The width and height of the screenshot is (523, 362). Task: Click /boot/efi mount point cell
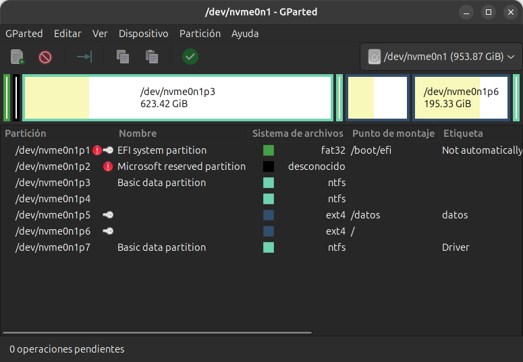[371, 150]
